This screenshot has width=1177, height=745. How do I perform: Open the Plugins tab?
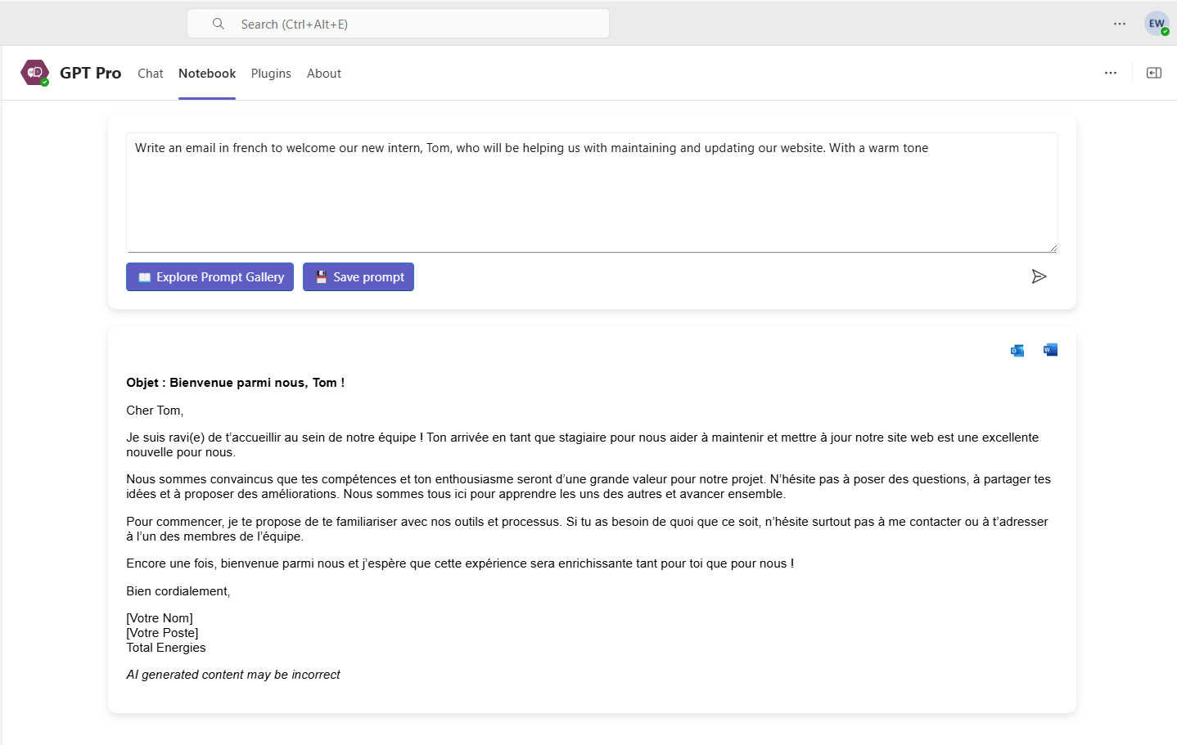271,74
